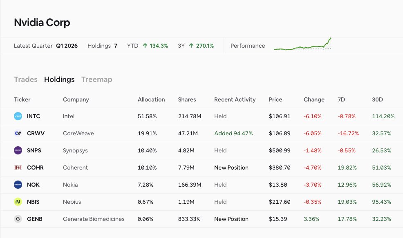403x238 pixels.
Task: Click the Performance sparkline chart
Action: tap(302, 44)
